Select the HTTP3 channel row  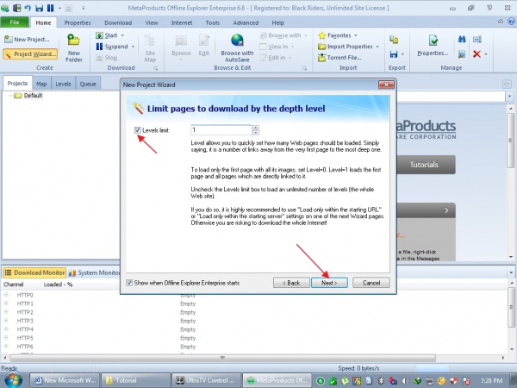coord(256,321)
